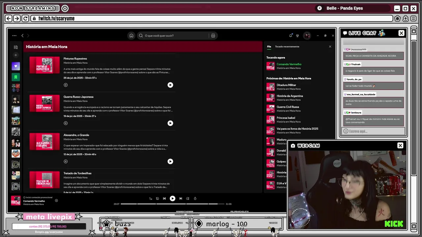Skip to previous track

pyautogui.click(x=164, y=198)
